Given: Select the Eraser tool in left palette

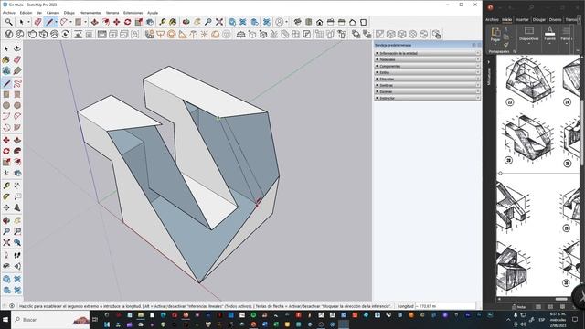Looking at the screenshot, I should [x=17, y=60].
